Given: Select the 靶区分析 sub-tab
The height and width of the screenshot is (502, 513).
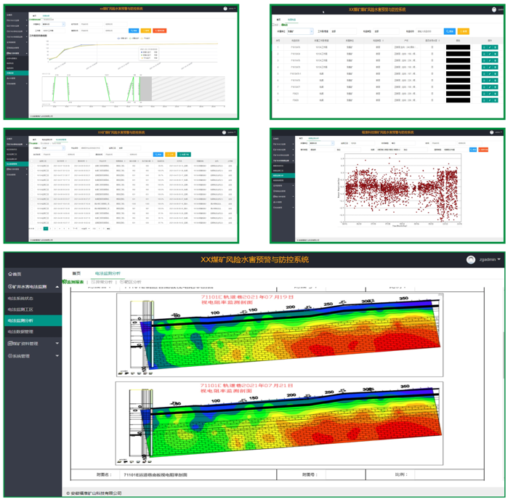Looking at the screenshot, I should point(131,282).
